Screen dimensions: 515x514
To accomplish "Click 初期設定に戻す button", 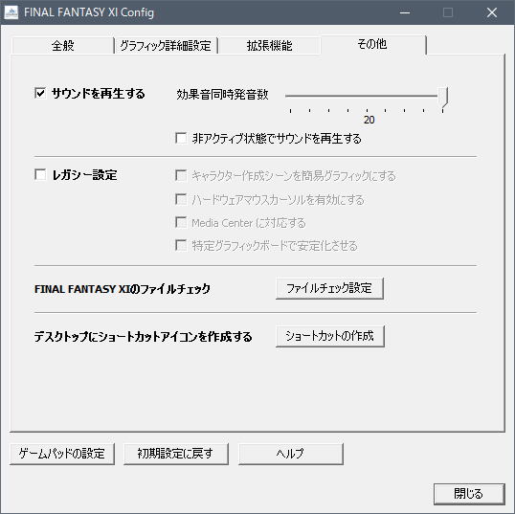I will (x=176, y=454).
